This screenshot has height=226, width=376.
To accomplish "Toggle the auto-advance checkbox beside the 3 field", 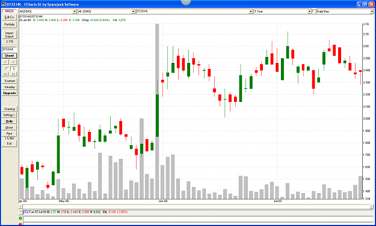I will click(7, 69).
